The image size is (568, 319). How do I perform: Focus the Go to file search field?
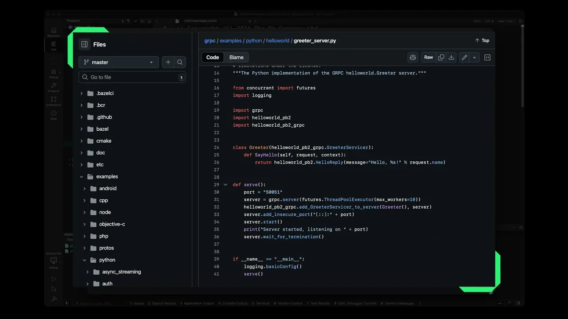pyautogui.click(x=132, y=77)
